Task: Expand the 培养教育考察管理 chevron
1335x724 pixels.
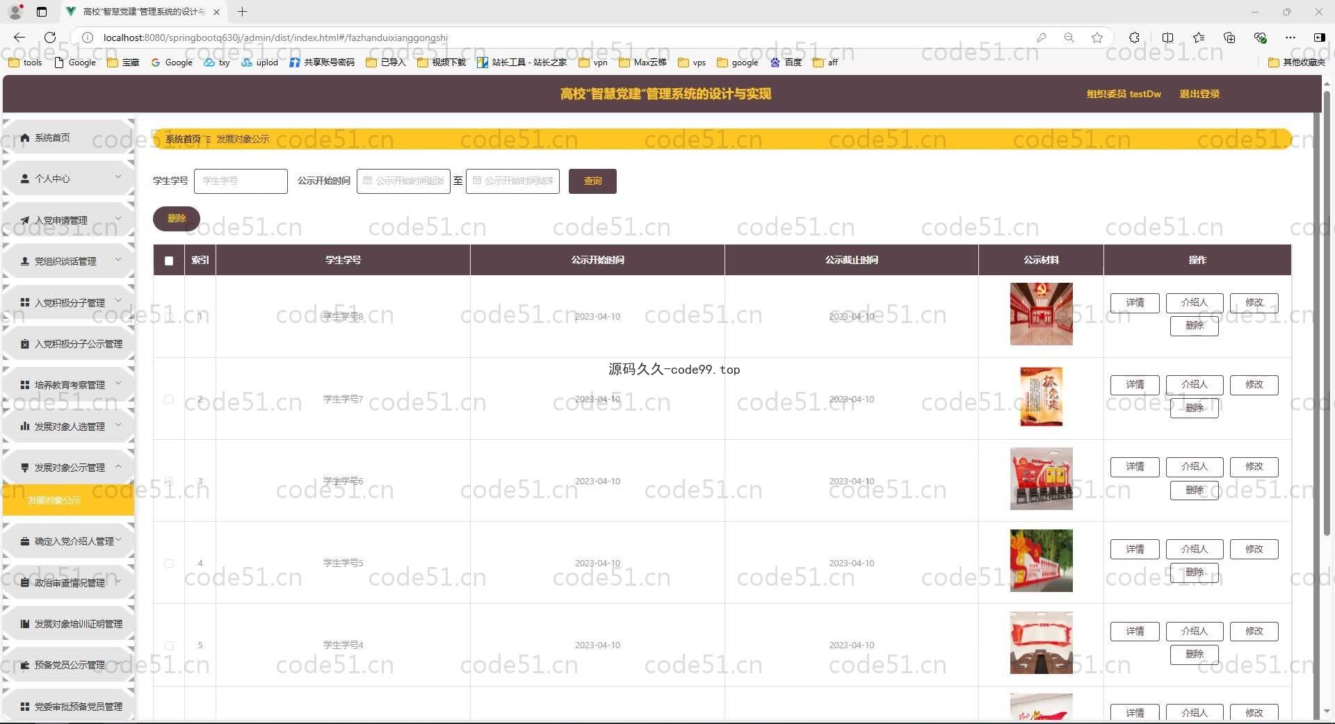Action: [x=118, y=384]
